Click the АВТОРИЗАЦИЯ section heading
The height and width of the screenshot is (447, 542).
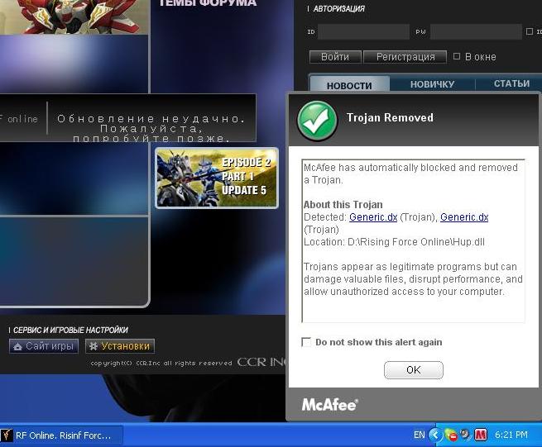click(338, 9)
